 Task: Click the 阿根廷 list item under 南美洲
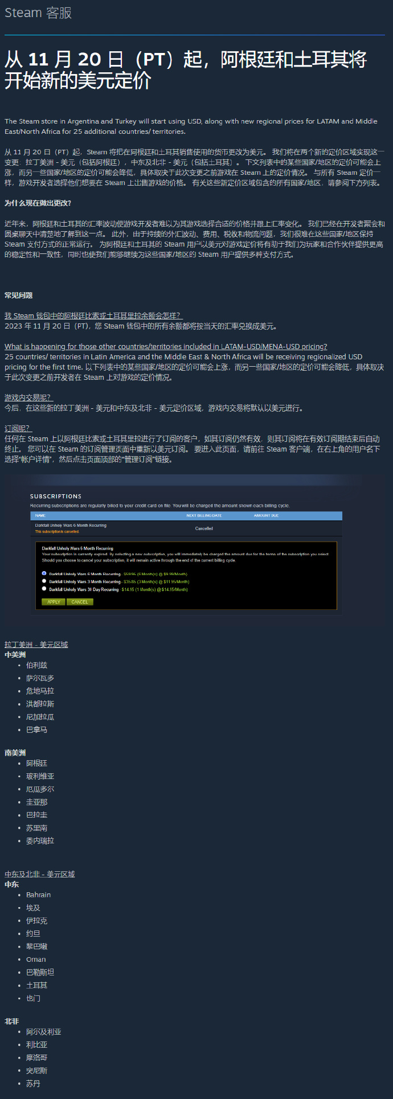37,764
